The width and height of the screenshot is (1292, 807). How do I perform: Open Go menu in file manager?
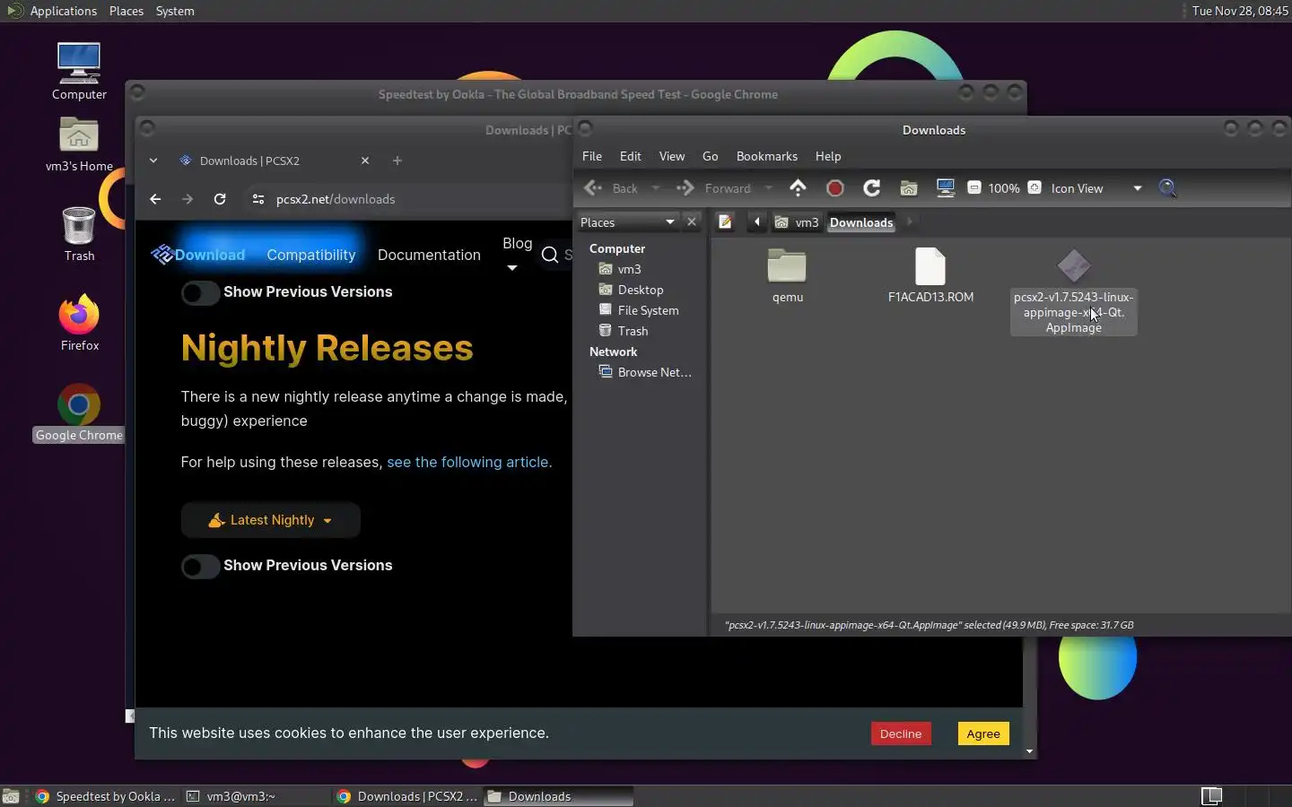(710, 156)
